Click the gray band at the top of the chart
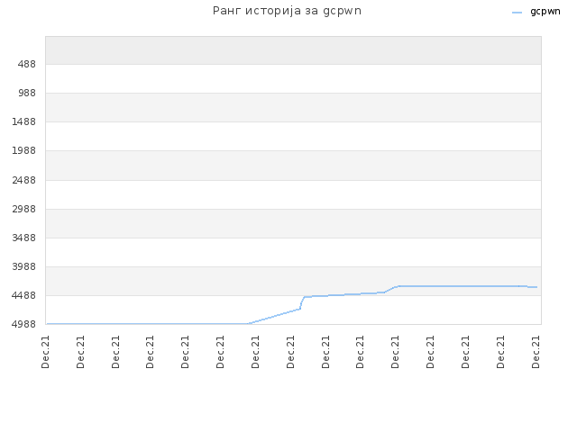The height and width of the screenshot is (432, 577). [x=293, y=50]
